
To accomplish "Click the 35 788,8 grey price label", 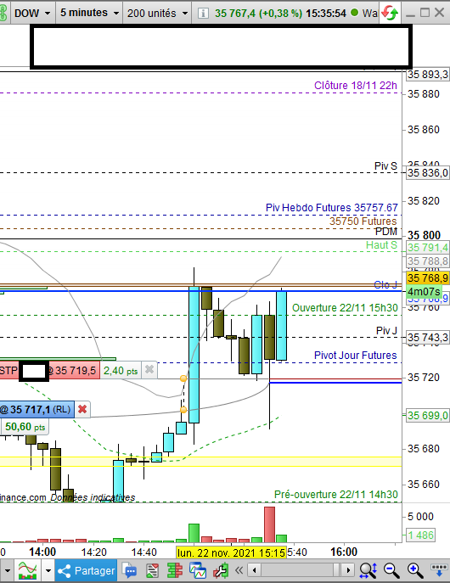I will pyautogui.click(x=427, y=261).
